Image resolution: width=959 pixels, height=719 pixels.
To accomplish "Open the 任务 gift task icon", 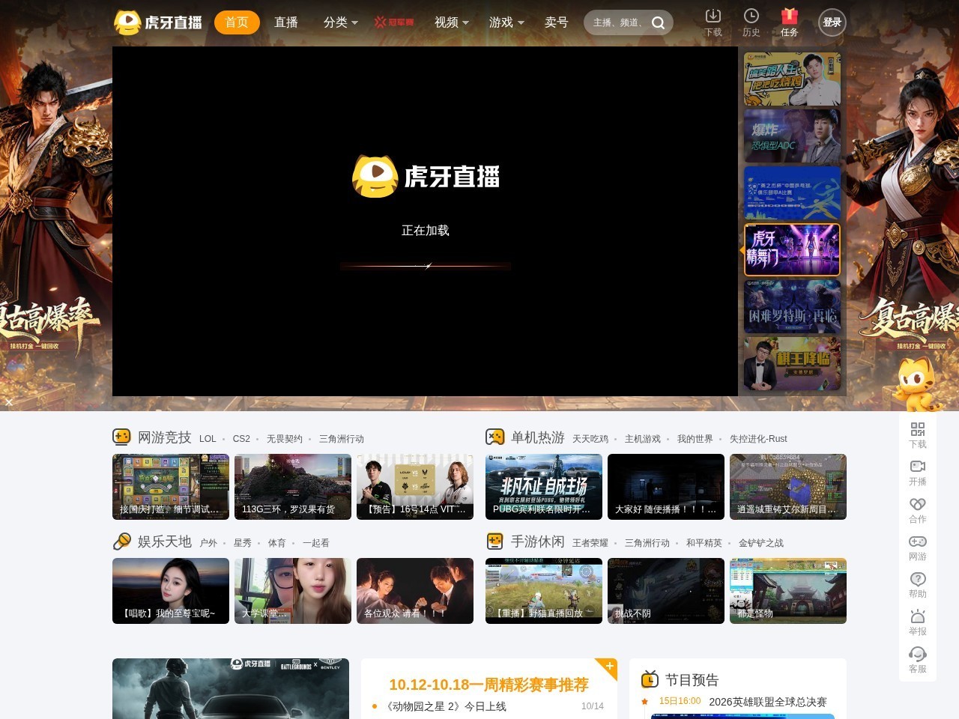I will point(790,22).
